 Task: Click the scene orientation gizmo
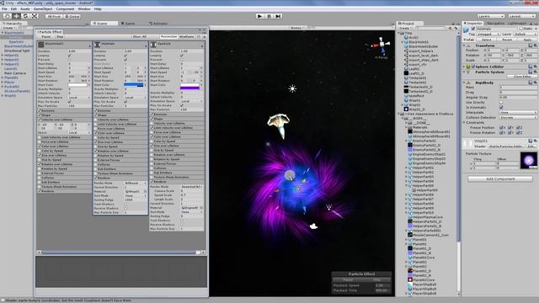[x=382, y=45]
